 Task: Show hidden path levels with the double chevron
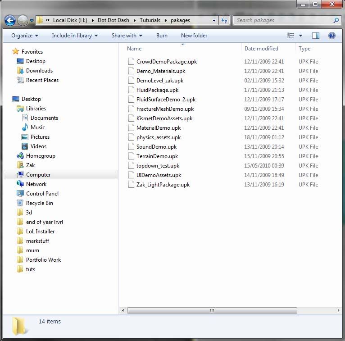pos(48,20)
